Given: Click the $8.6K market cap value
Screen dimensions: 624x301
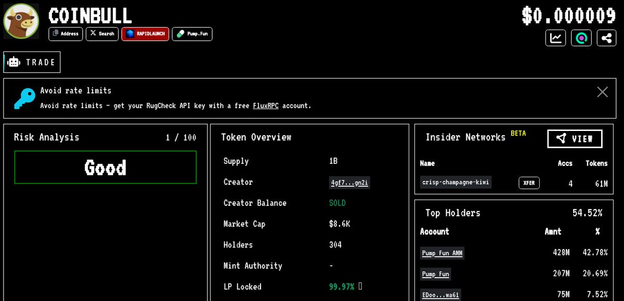Looking at the screenshot, I should point(339,224).
